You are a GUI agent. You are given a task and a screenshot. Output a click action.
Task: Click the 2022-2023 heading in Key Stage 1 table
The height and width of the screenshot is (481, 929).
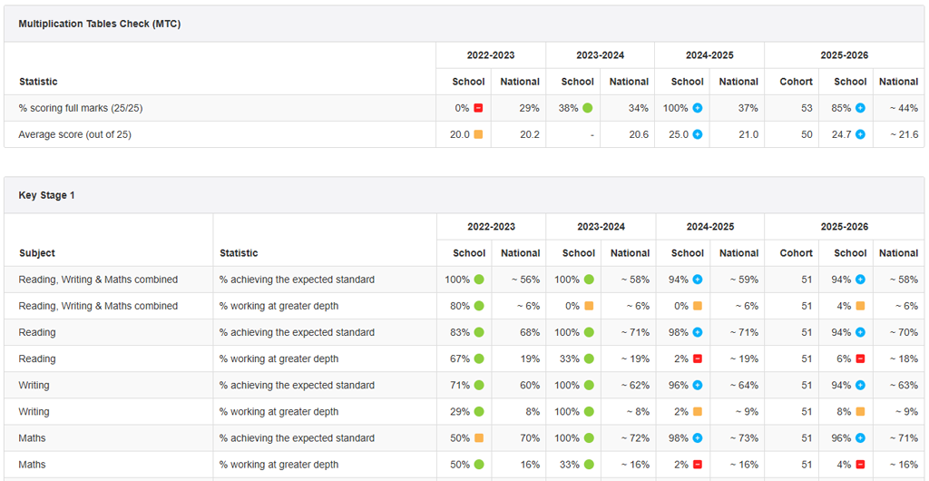[491, 226]
